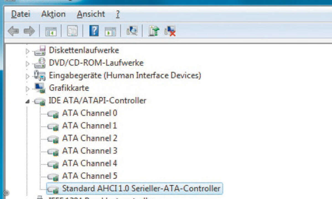Toggle the console tree pane icon
Viewport: 332px width, 199px height.
(51, 31)
